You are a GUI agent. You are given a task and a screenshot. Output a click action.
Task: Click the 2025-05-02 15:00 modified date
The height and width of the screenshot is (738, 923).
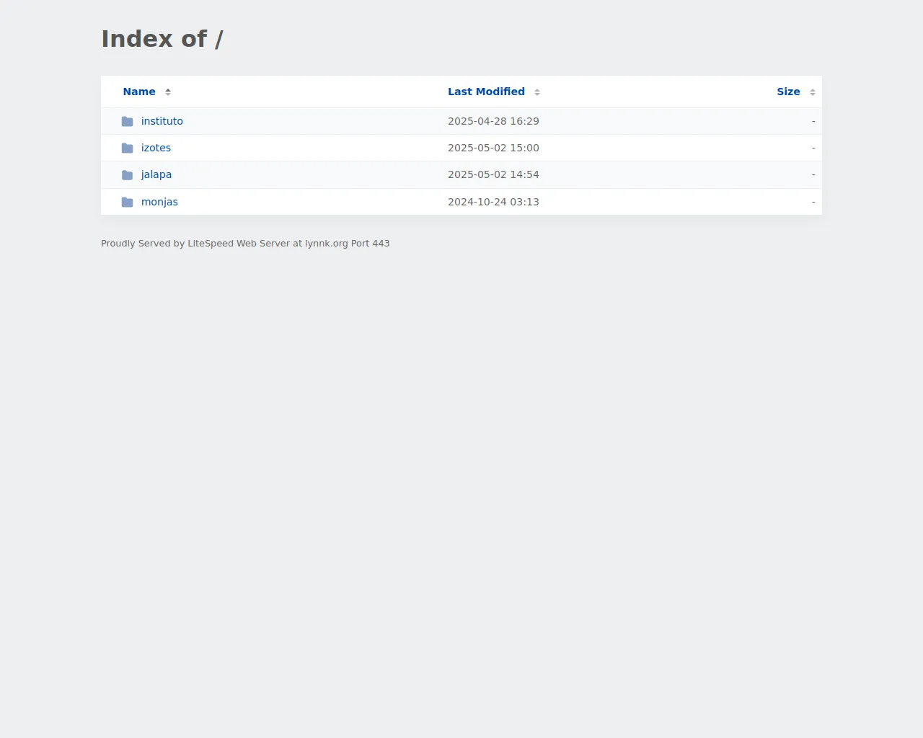point(493,148)
